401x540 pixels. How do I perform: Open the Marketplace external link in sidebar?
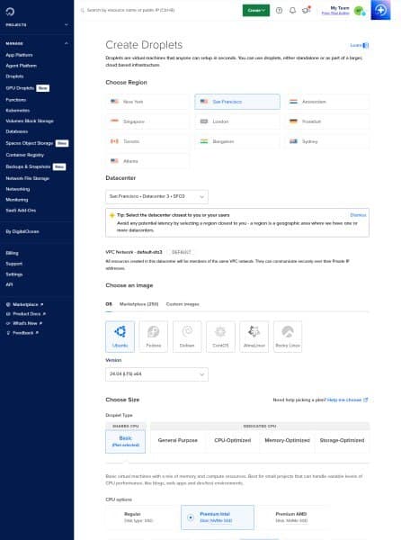25,304
